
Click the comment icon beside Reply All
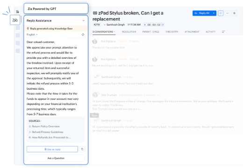click(x=221, y=13)
